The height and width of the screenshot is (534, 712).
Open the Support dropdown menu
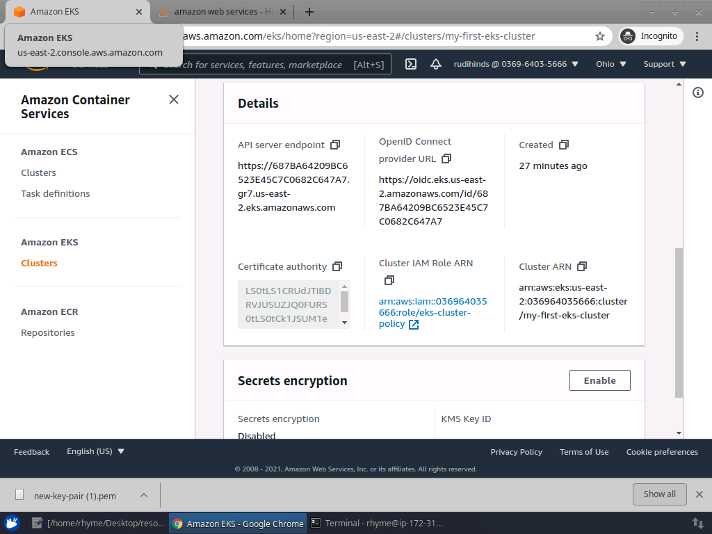pyautogui.click(x=664, y=64)
